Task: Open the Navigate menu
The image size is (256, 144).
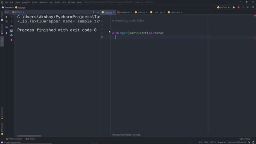Action: pos(26,2)
